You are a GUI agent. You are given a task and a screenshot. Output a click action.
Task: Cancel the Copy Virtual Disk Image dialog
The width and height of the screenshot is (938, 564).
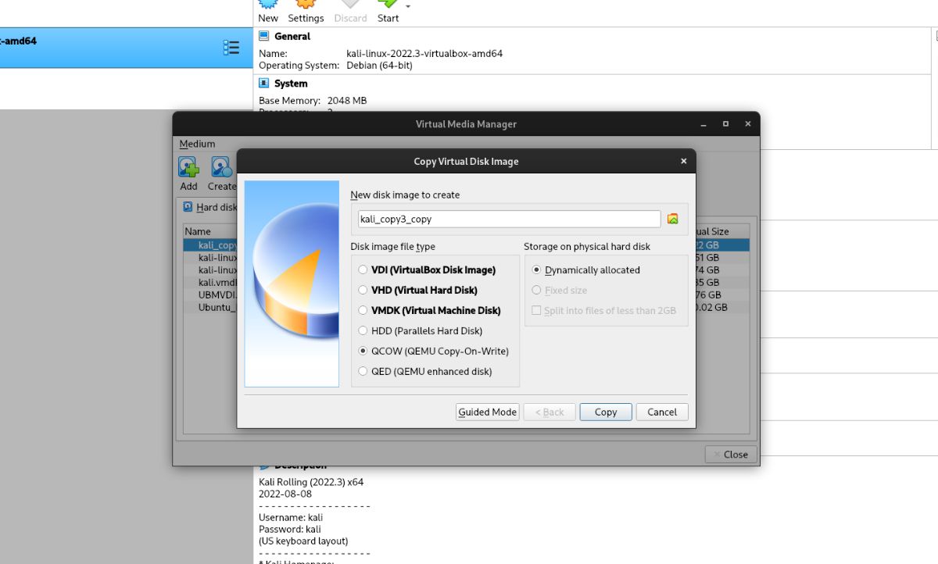pos(661,412)
